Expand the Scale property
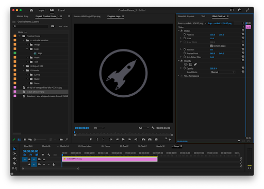Viewport: 264px width, 189px height. [181, 38]
